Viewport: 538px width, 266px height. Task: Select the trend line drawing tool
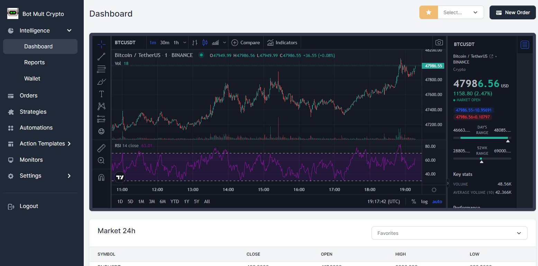pos(101,57)
